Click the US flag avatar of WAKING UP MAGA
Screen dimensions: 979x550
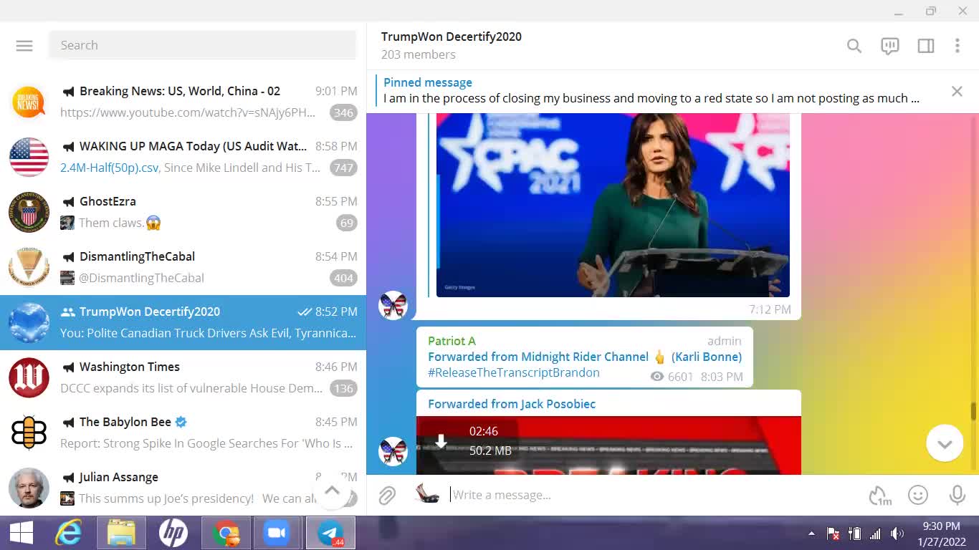(29, 157)
